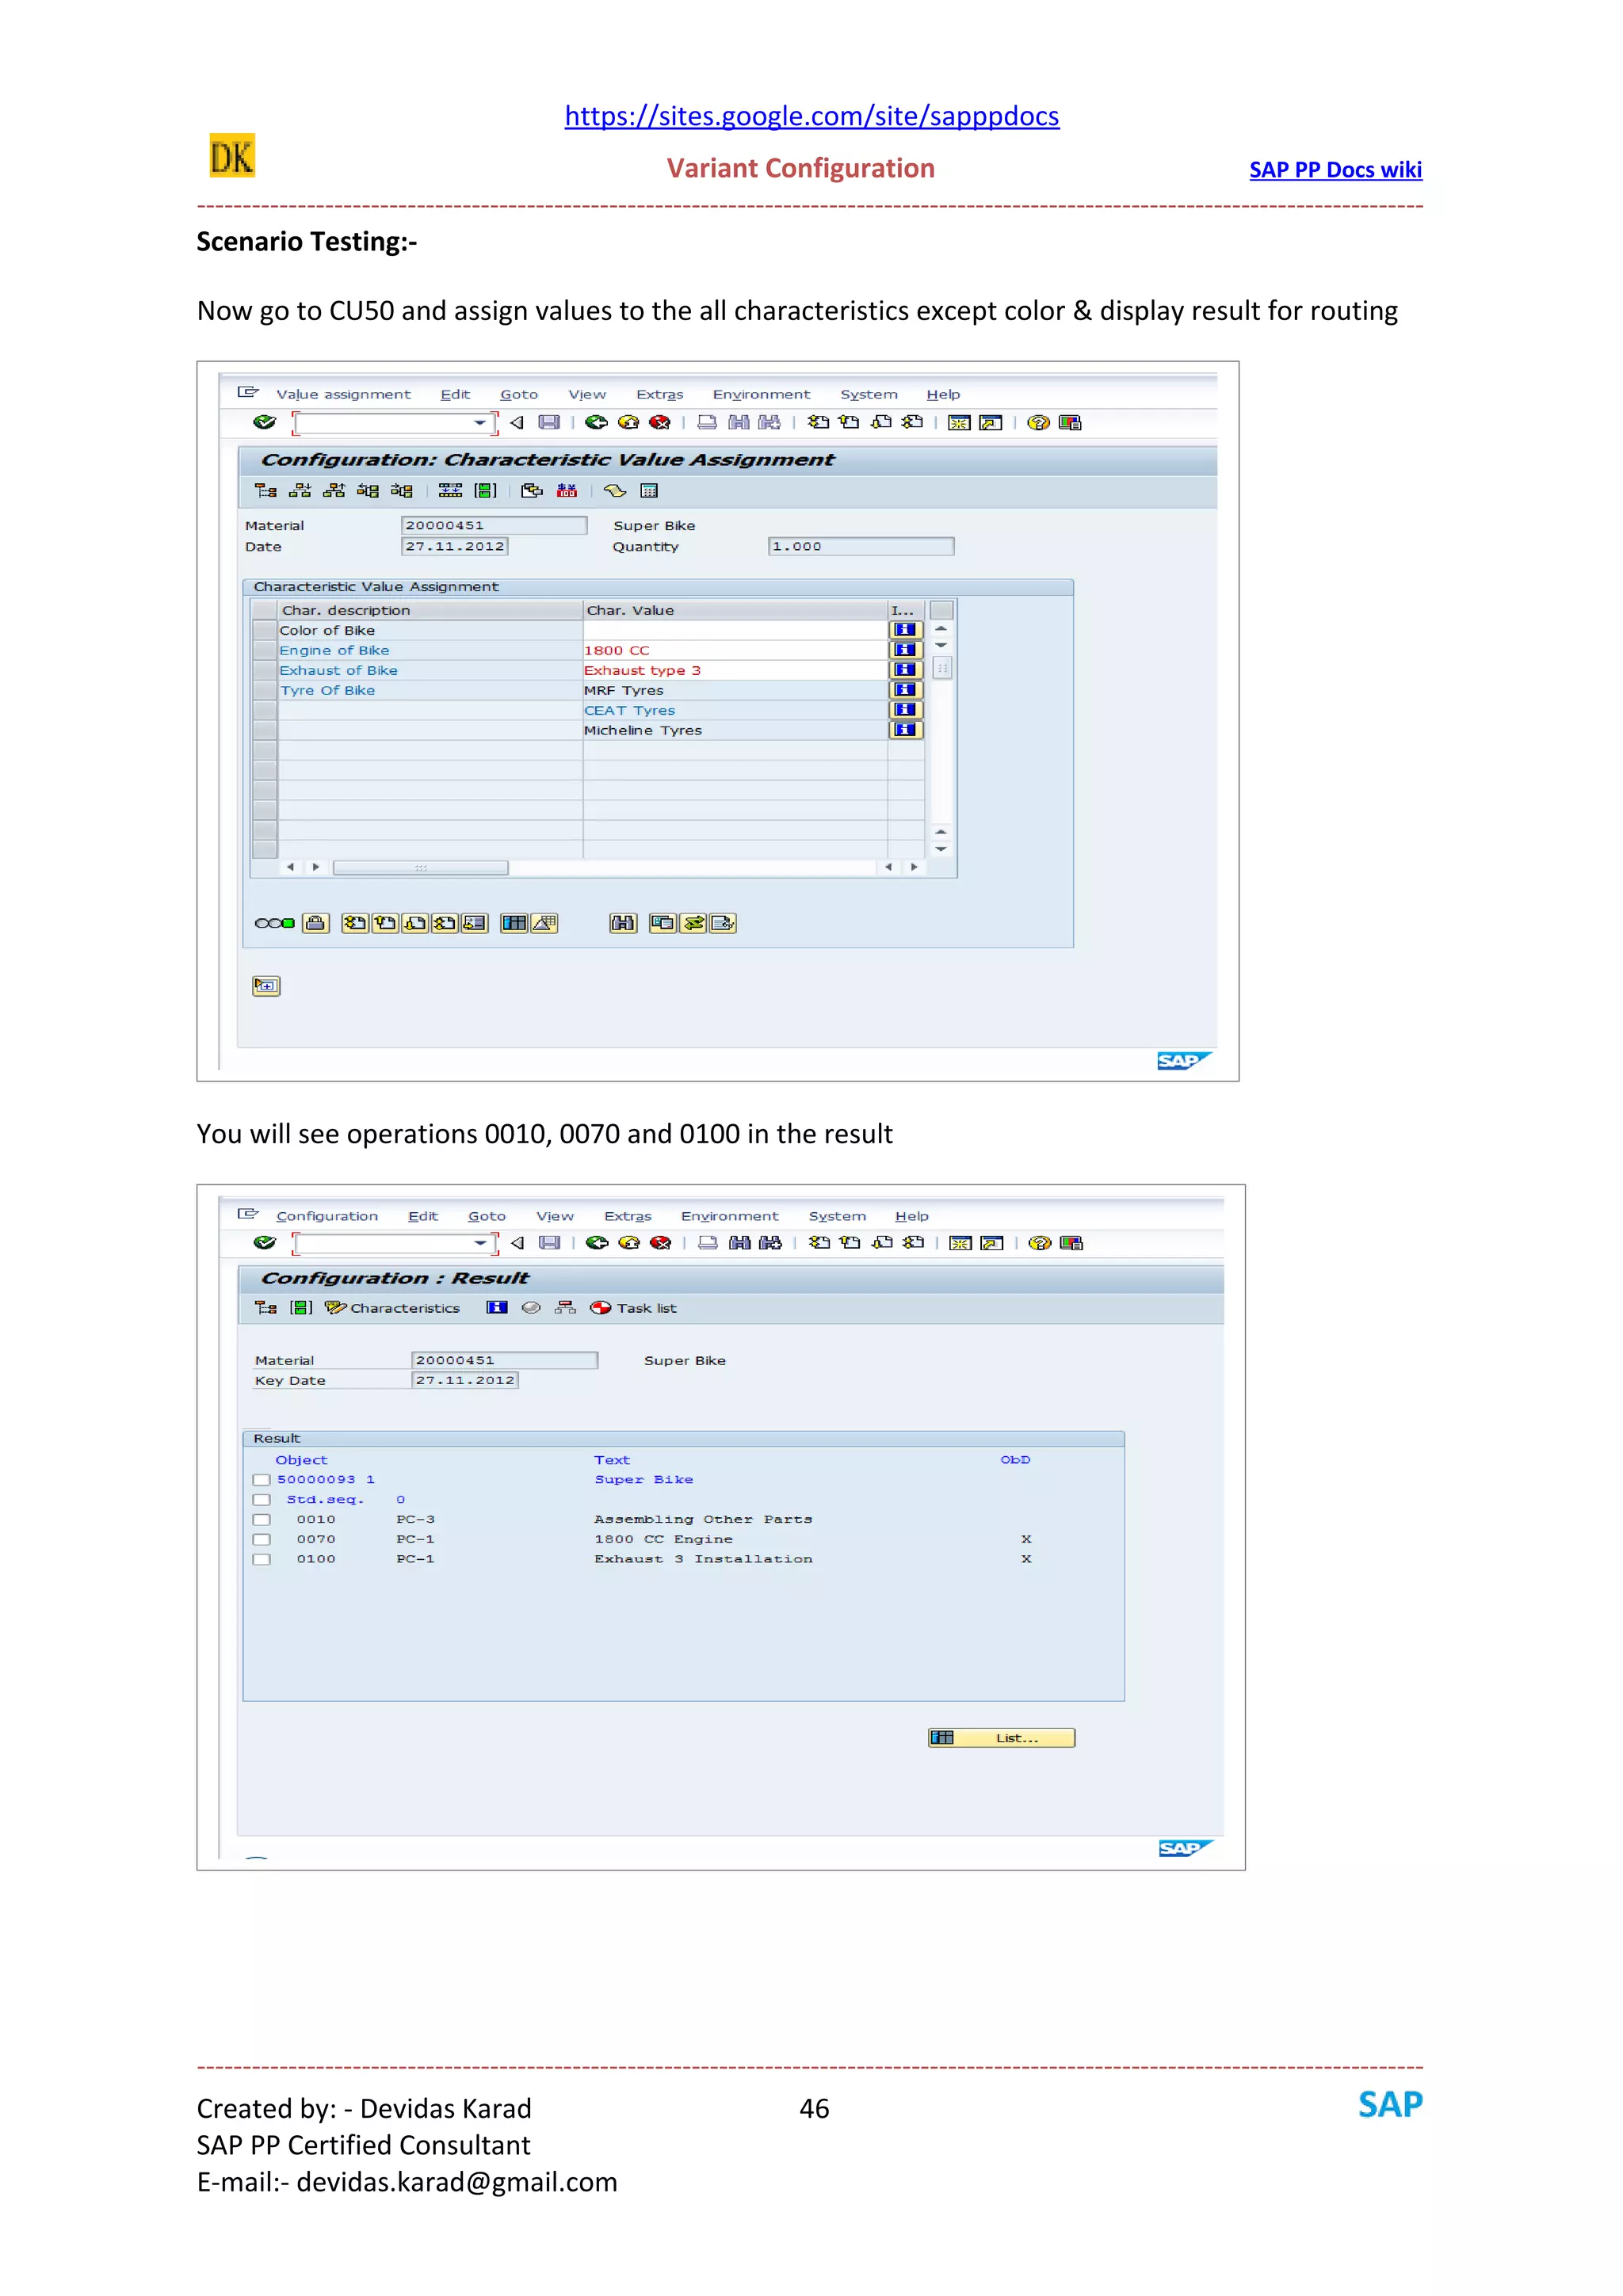Click green Back arrow in Configuration Result window

pyautogui.click(x=597, y=1243)
